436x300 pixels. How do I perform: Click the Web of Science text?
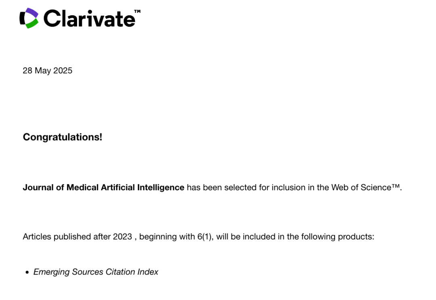click(361, 187)
